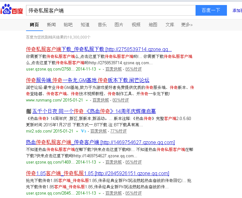The width and height of the screenshot is (242, 198).
Task: Click the Baidu paw logo
Action: point(11,9)
